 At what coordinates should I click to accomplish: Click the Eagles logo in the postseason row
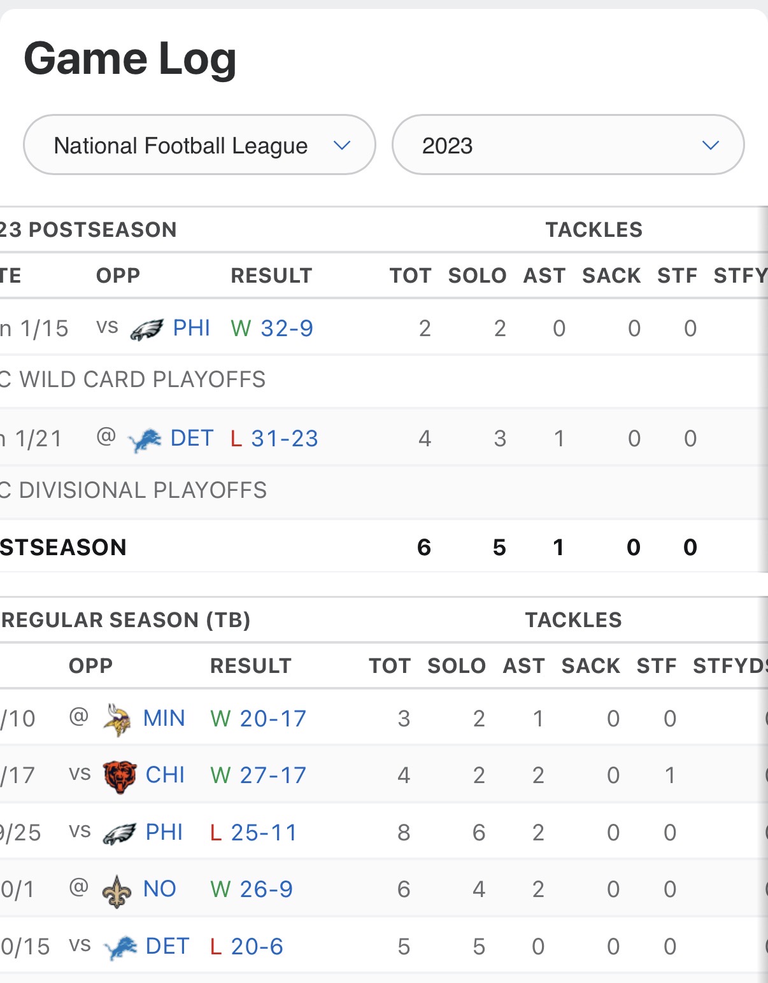(x=147, y=329)
